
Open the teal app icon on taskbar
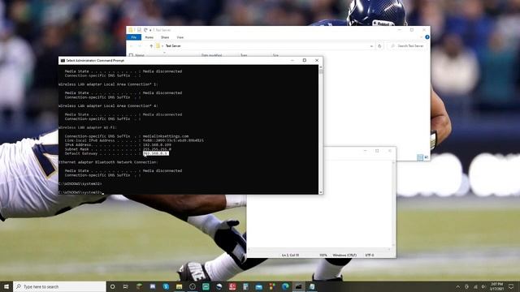click(206, 286)
